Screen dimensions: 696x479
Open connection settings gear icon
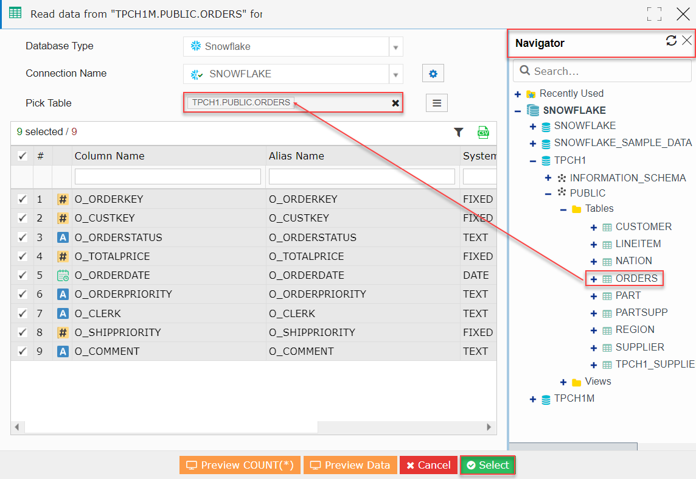tap(433, 74)
